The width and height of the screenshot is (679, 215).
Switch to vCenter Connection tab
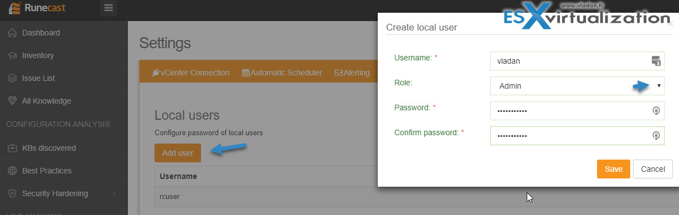(191, 73)
